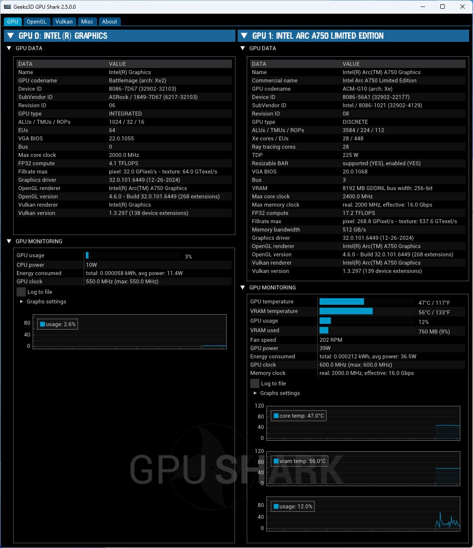Select the Misc tab
This screenshot has width=473, height=548.
(87, 21)
